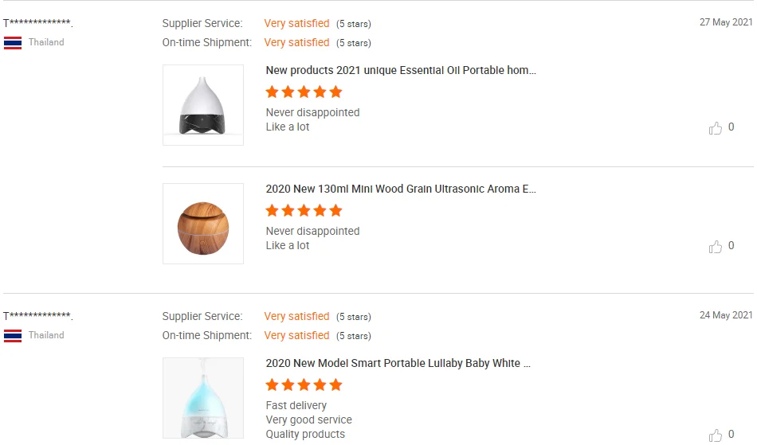Open blue Lullaby Baby product thumbnail
The width and height of the screenshot is (757, 445).
click(x=203, y=398)
